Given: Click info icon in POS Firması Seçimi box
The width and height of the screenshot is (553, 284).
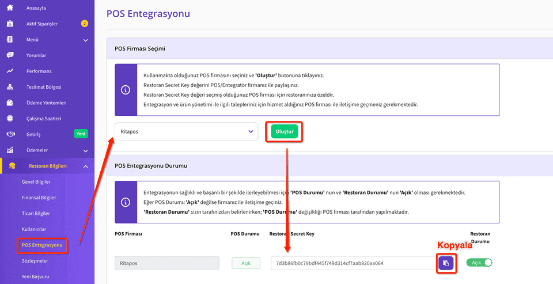Looking at the screenshot, I should [126, 90].
